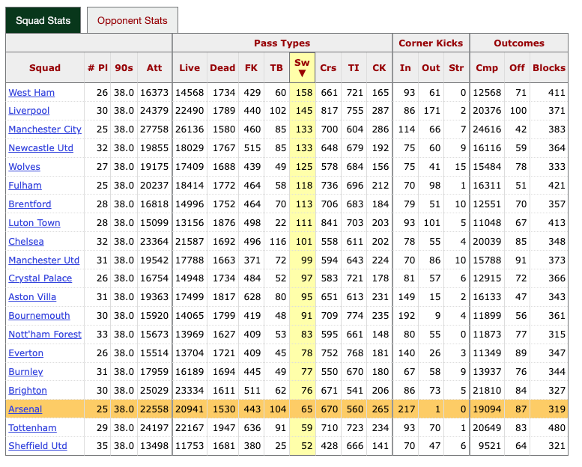Select Liverpool's Off value 100

tap(518, 111)
